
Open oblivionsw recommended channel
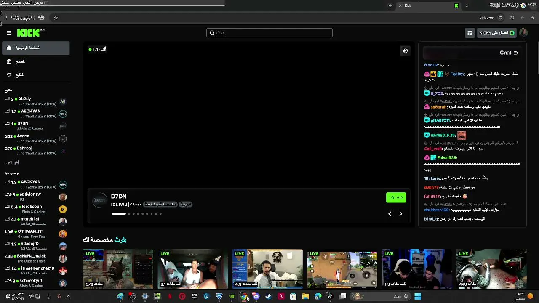(36, 197)
